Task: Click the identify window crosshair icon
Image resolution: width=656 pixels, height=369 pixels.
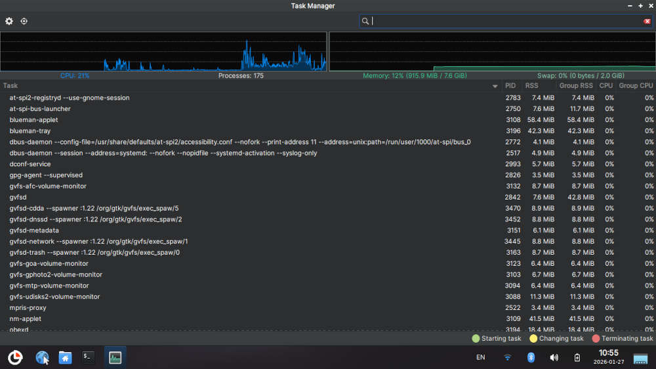Action: [24, 21]
